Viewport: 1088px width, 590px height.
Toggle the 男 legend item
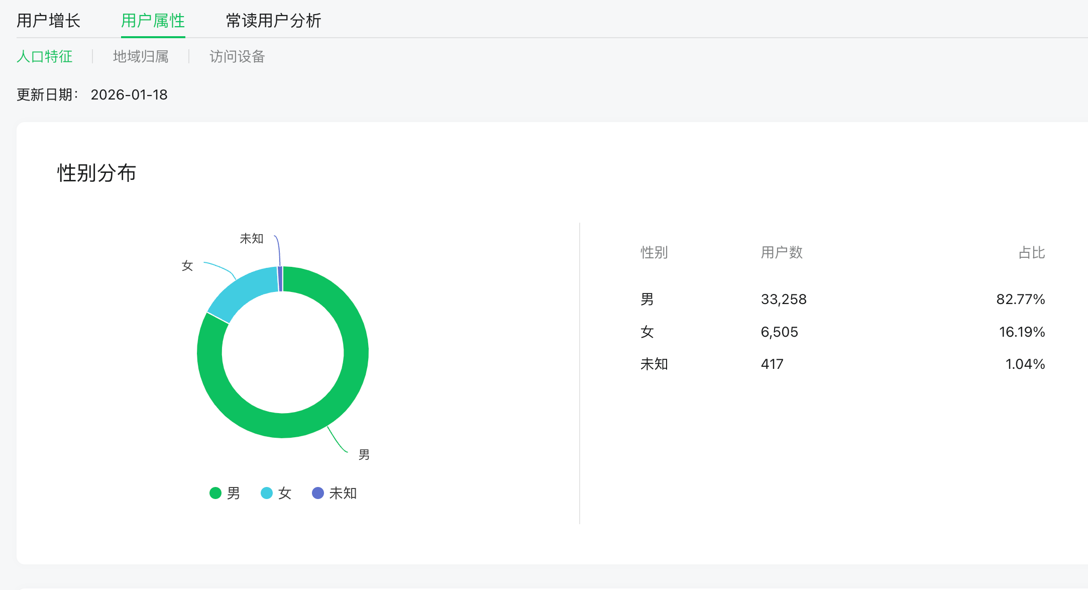233,493
